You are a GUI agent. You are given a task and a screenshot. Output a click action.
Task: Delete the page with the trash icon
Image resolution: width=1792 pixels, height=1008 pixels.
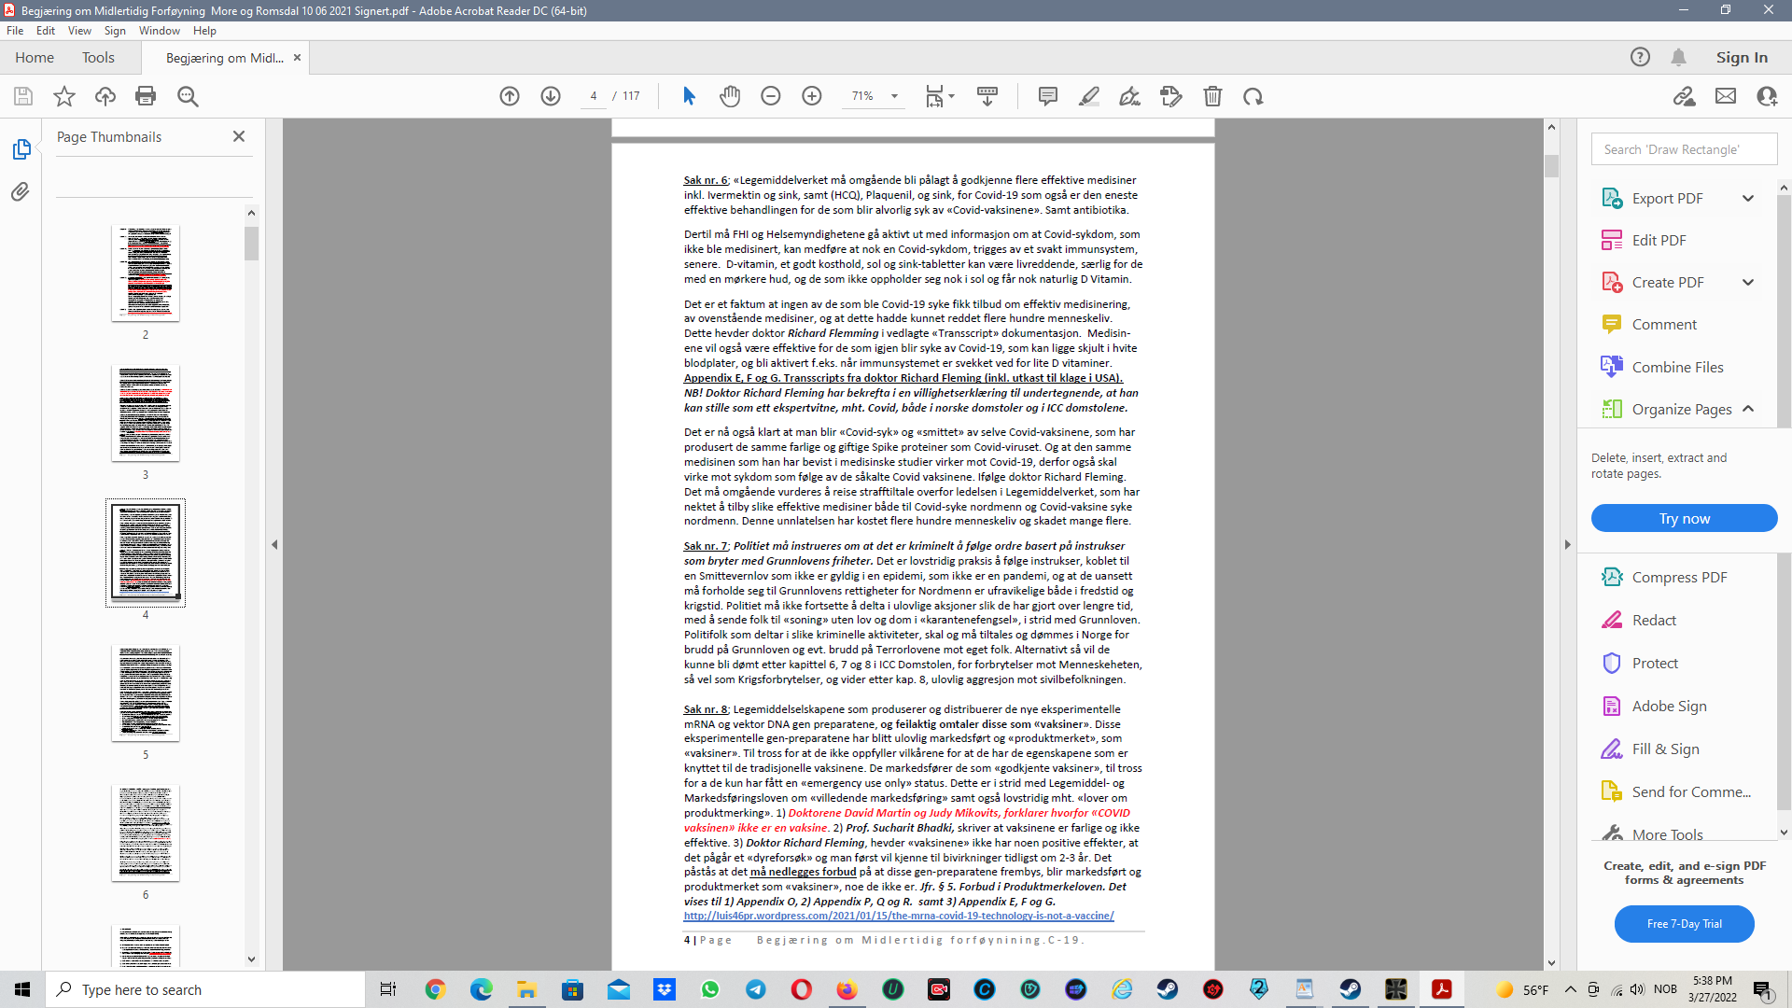(x=1212, y=96)
